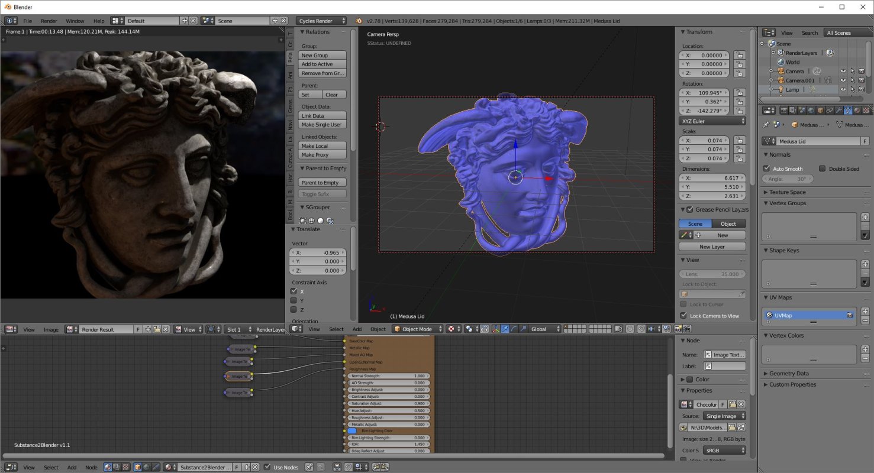Add a new material with plus icon
This screenshot has height=473, width=874.
coord(247,467)
